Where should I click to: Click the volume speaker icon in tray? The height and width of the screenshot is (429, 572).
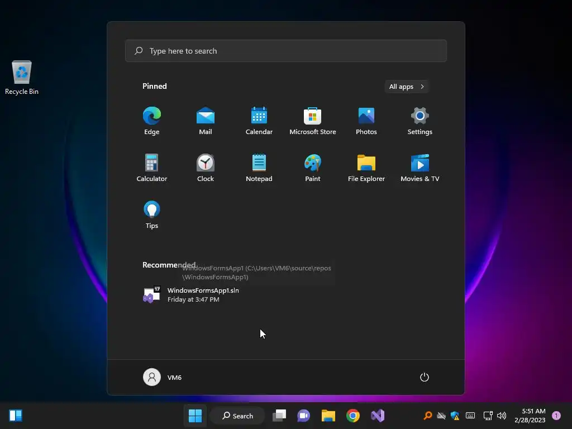coord(502,416)
